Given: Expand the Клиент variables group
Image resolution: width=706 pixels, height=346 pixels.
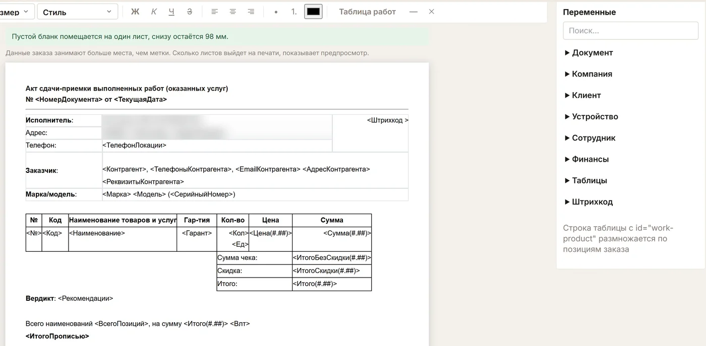Looking at the screenshot, I should (x=583, y=95).
